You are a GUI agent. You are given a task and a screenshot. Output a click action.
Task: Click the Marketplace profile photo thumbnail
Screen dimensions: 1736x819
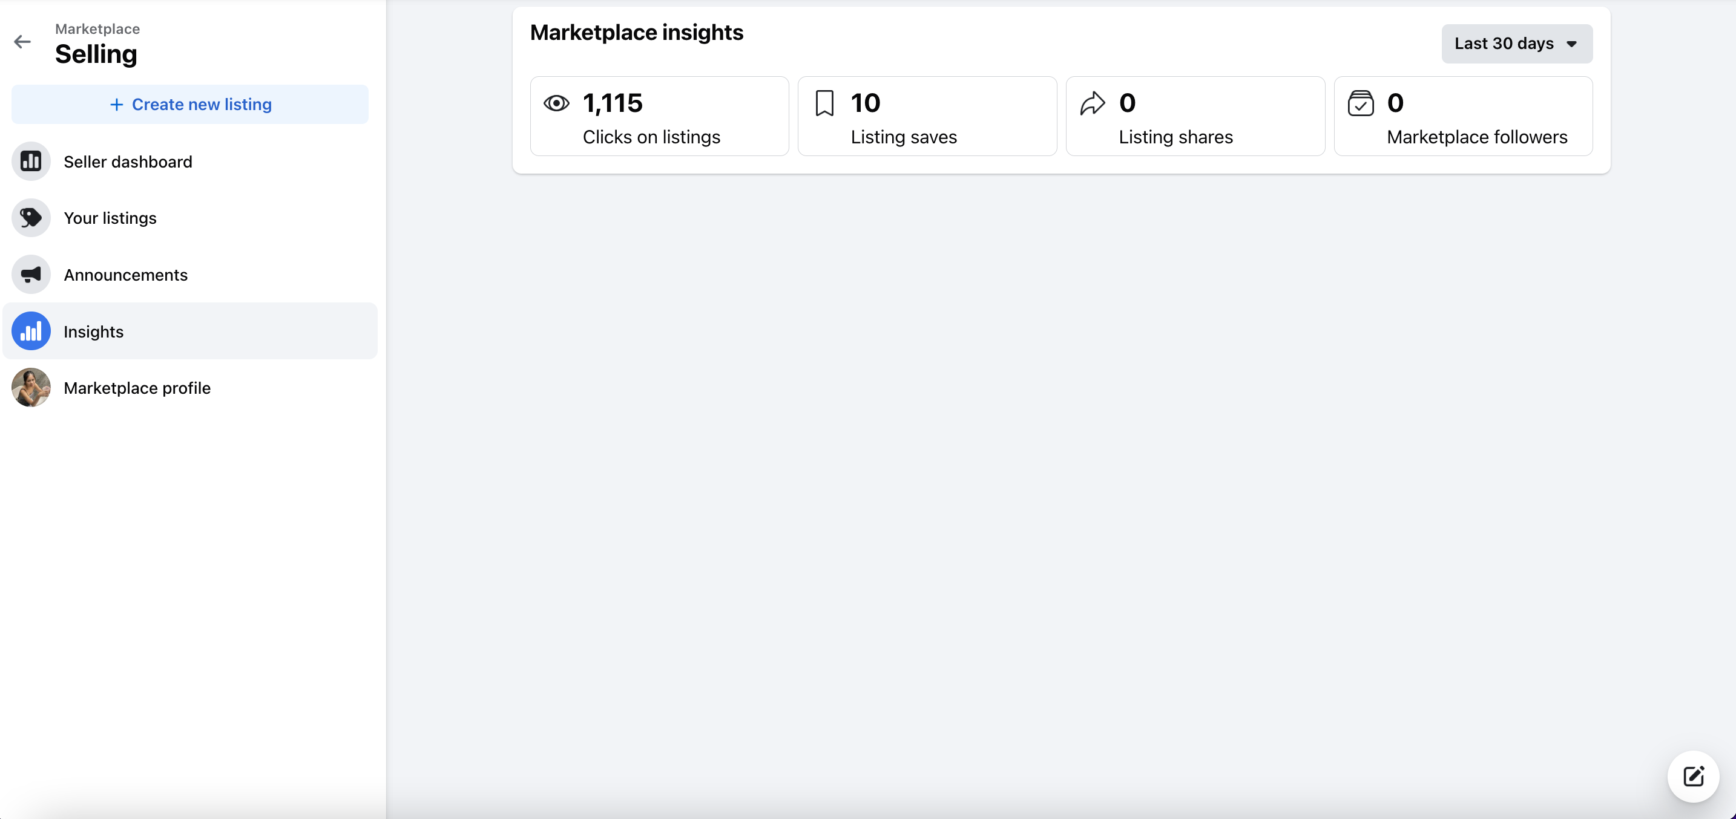click(x=31, y=388)
